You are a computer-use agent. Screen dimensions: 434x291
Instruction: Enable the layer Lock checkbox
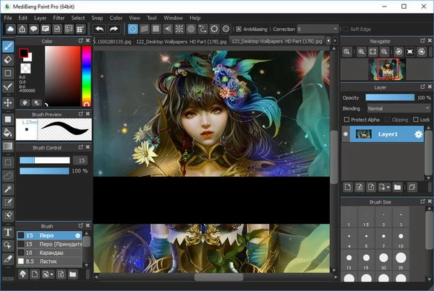[415, 119]
